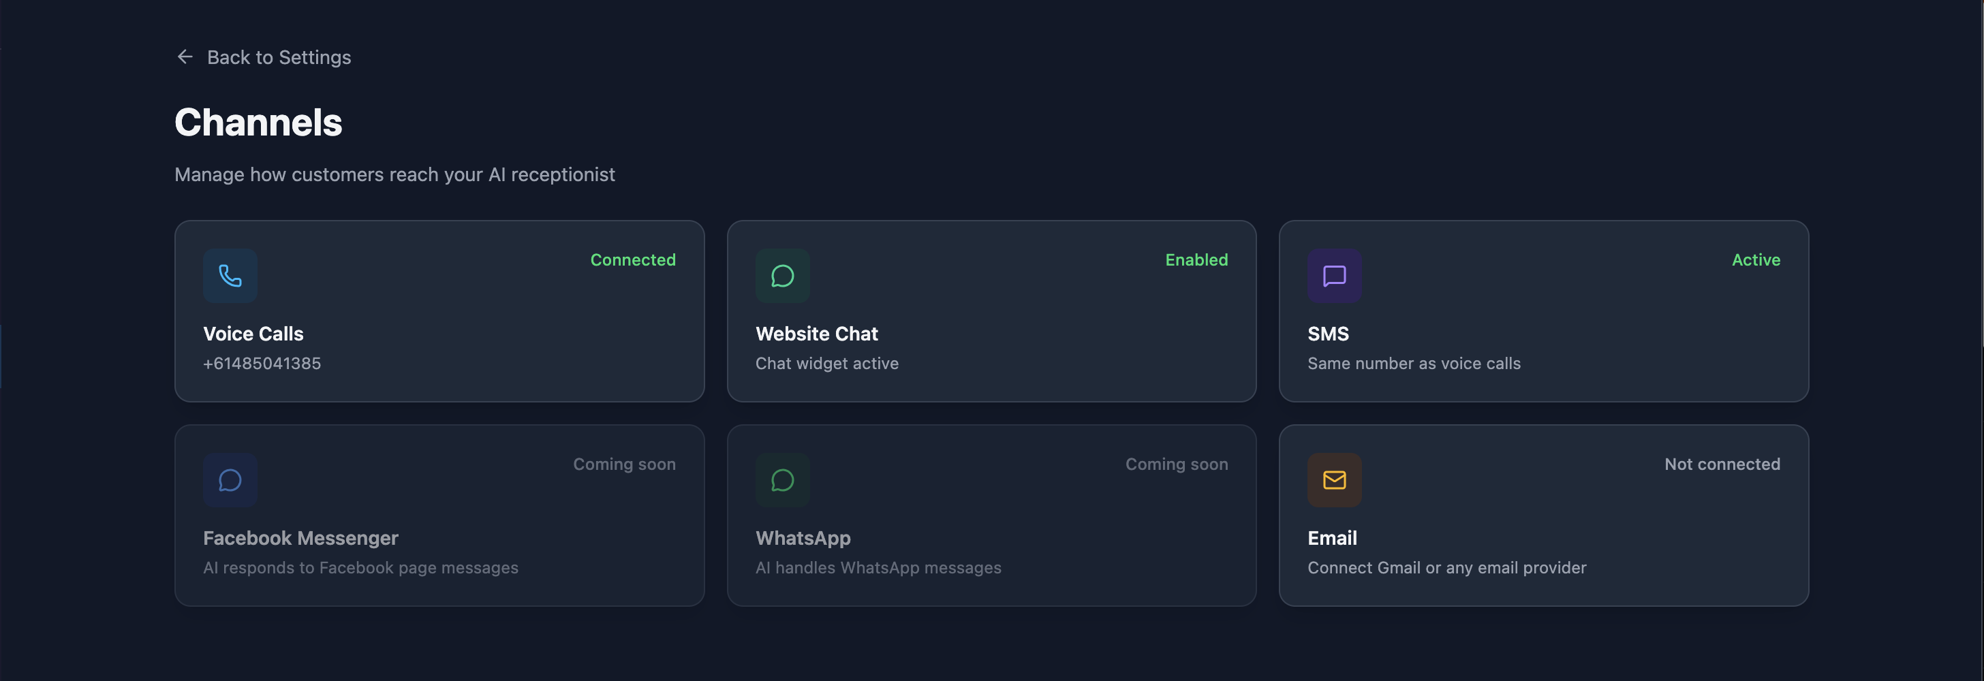The height and width of the screenshot is (681, 1984).
Task: Click the Not connected Email label
Action: click(1722, 463)
